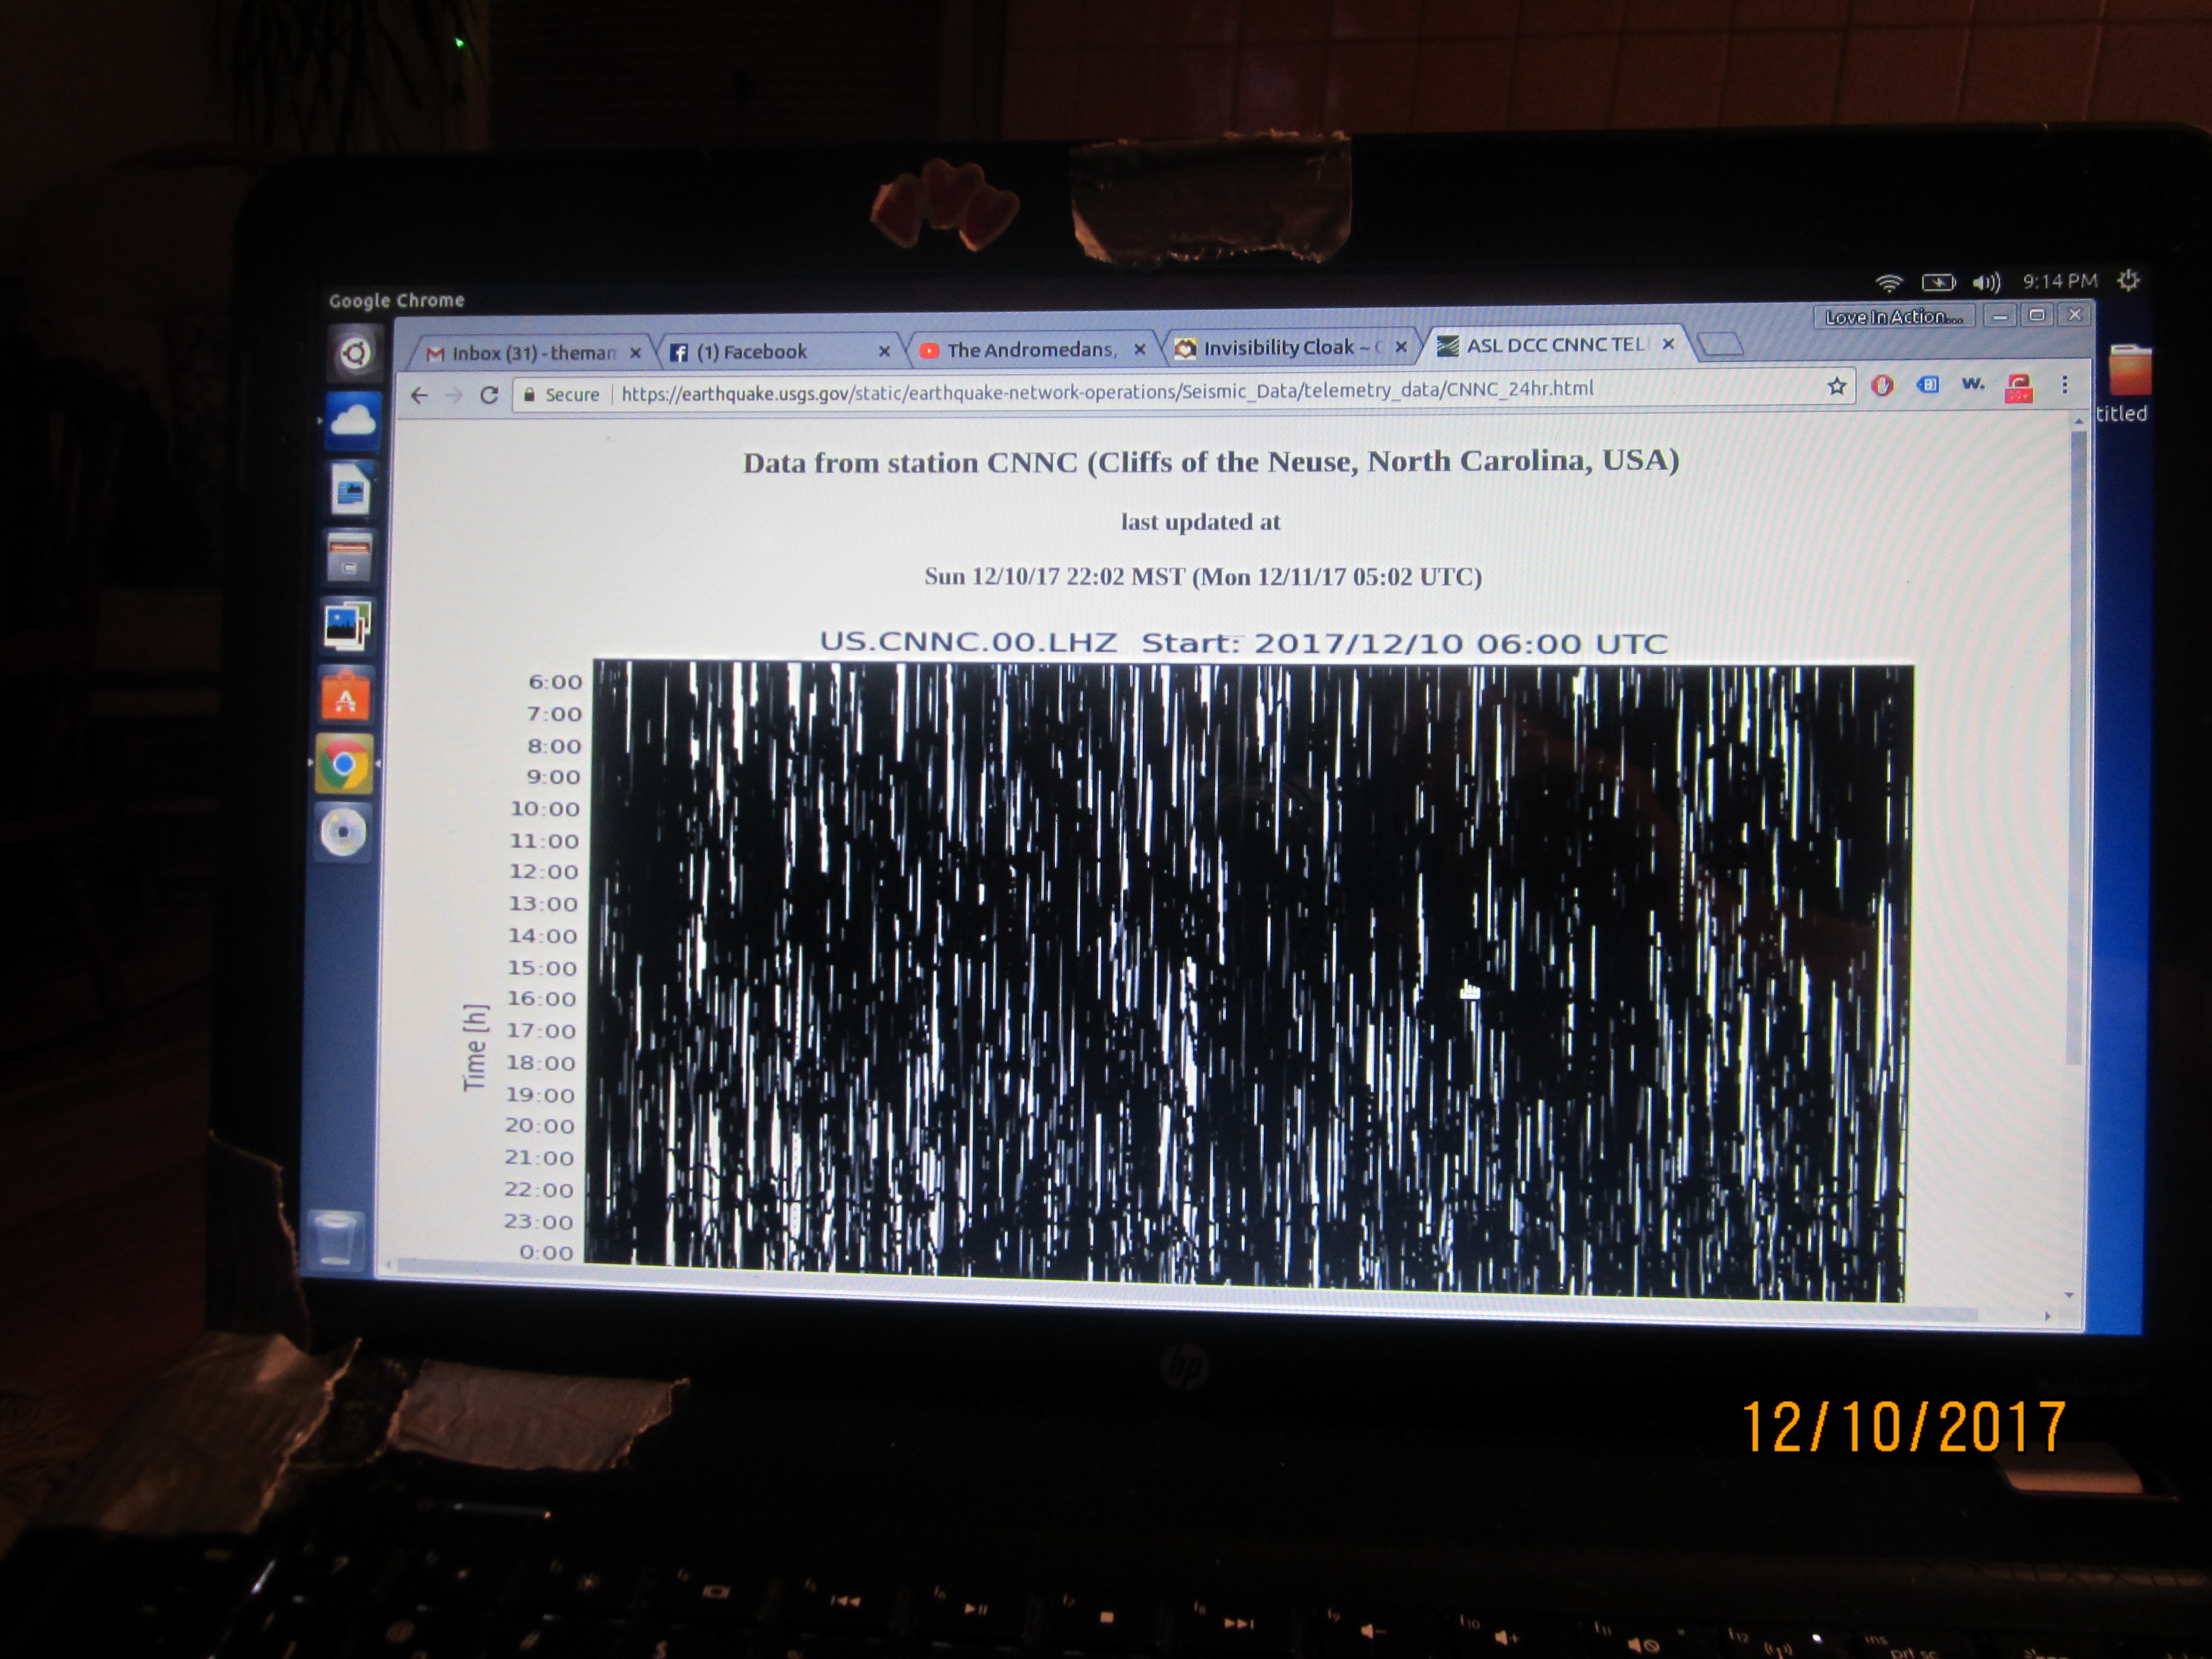
Task: Open Chrome's three-dot menu
Action: pyautogui.click(x=2064, y=385)
